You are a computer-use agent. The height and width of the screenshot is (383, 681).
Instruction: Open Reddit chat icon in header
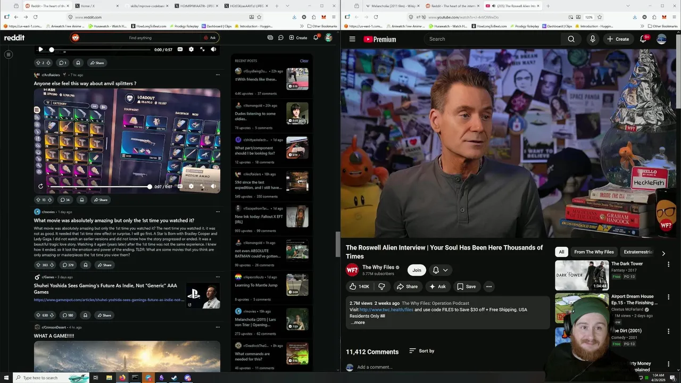[280, 38]
